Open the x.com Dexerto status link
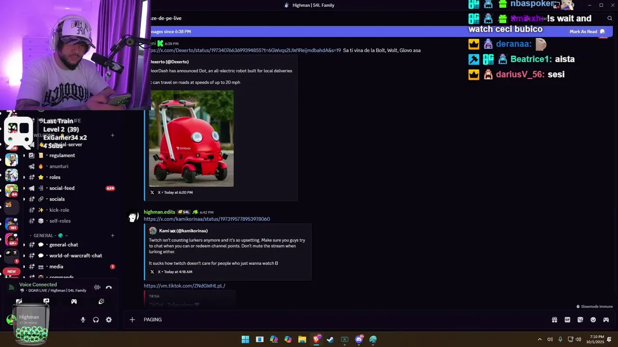Image resolution: width=618 pixels, height=347 pixels. (245, 50)
